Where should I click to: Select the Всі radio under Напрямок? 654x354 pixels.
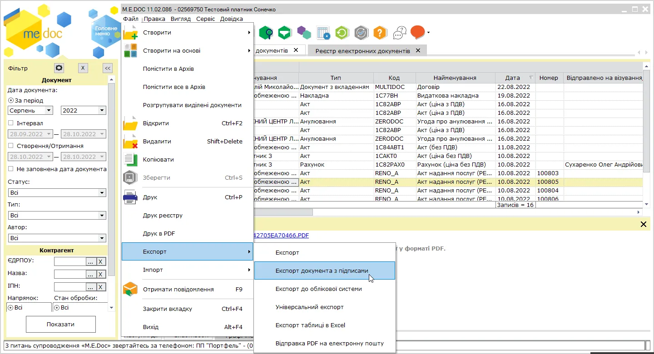tap(11, 308)
